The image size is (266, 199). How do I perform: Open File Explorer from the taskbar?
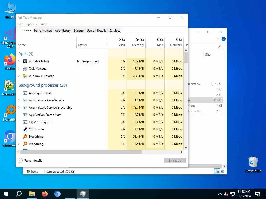click(x=32, y=194)
